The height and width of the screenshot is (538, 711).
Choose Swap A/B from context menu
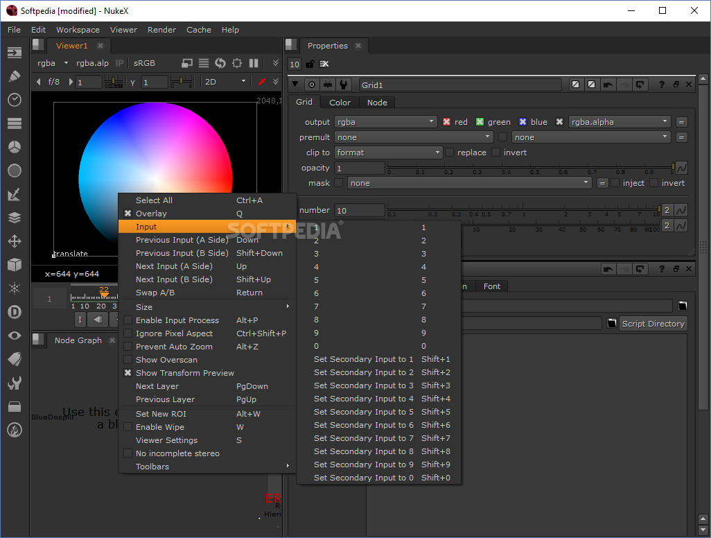[207, 293]
